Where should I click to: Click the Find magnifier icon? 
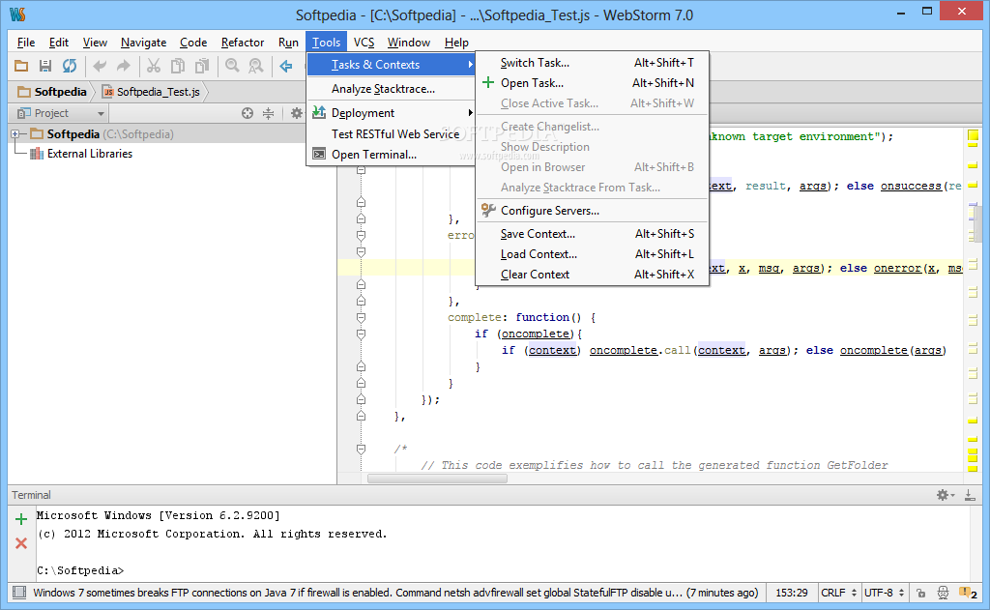click(232, 66)
